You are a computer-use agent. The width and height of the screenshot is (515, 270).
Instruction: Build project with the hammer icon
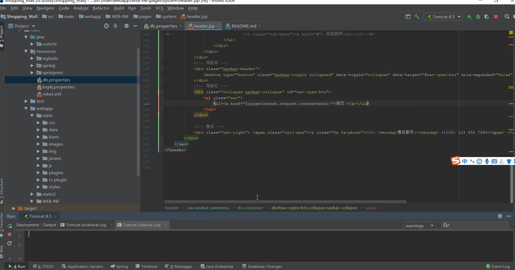click(417, 17)
